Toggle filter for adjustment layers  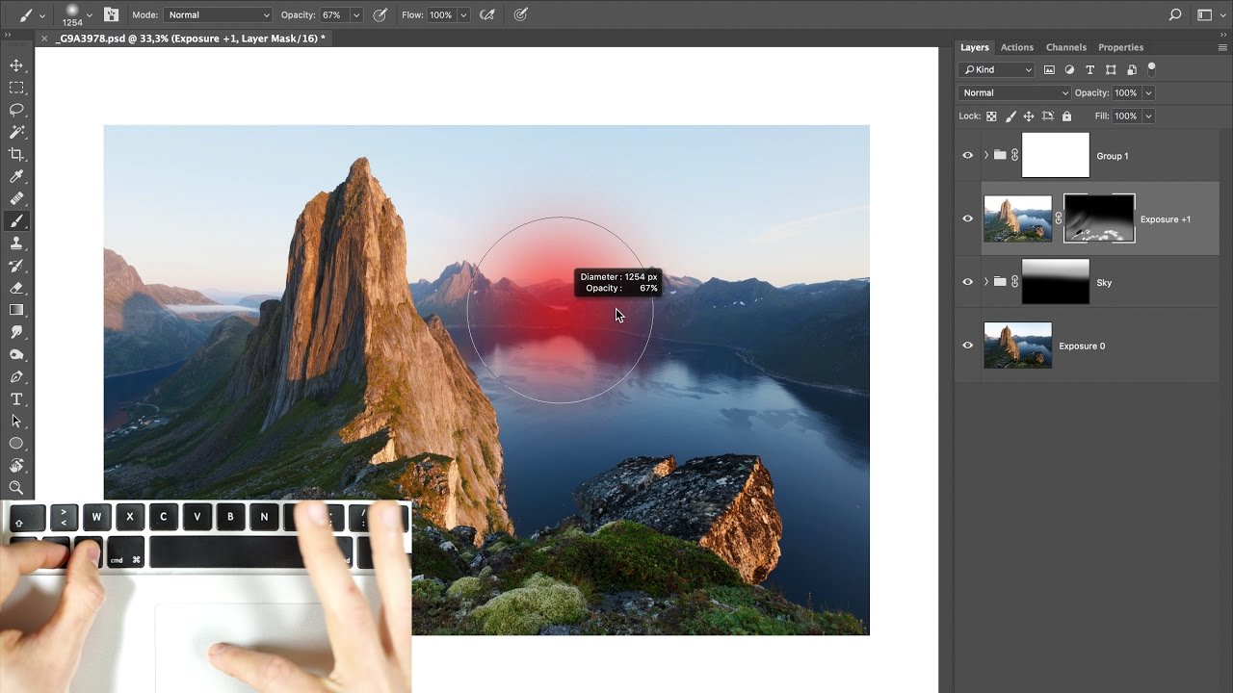tap(1069, 70)
